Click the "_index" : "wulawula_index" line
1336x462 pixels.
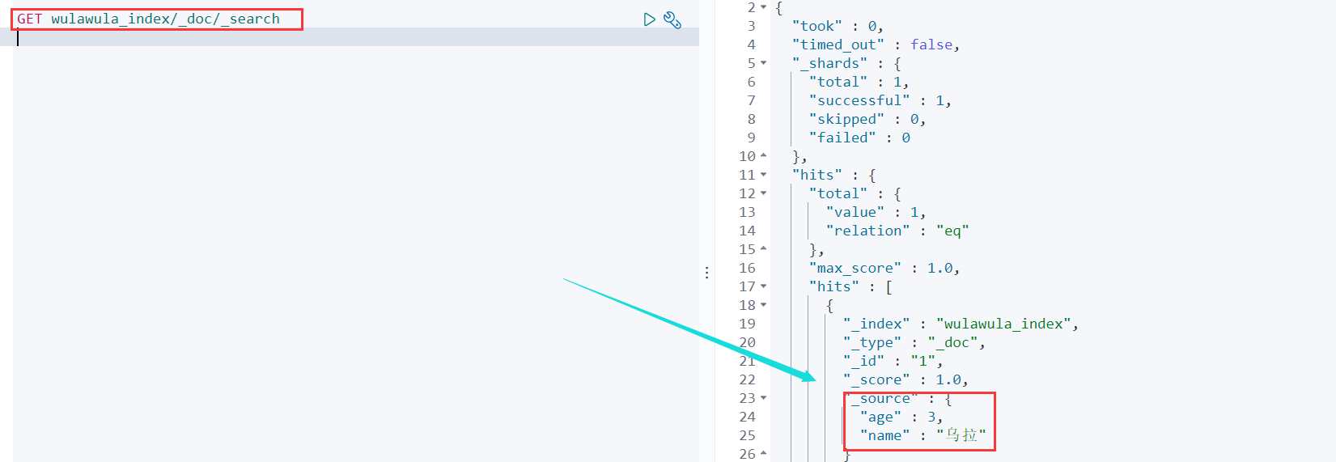[x=961, y=324]
